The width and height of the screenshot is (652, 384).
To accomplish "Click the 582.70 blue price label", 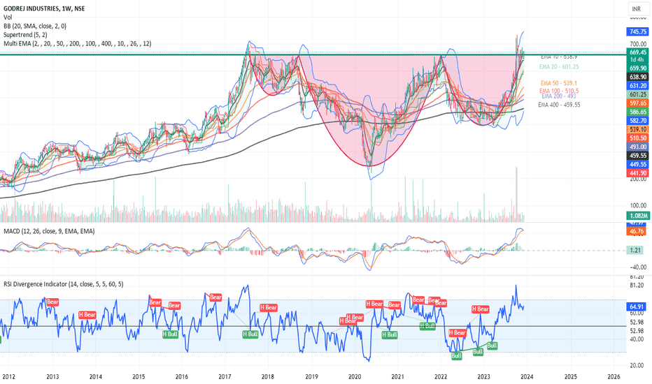I will (638, 120).
